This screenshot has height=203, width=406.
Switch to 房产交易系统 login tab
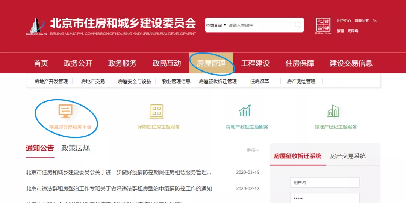[x=348, y=156]
